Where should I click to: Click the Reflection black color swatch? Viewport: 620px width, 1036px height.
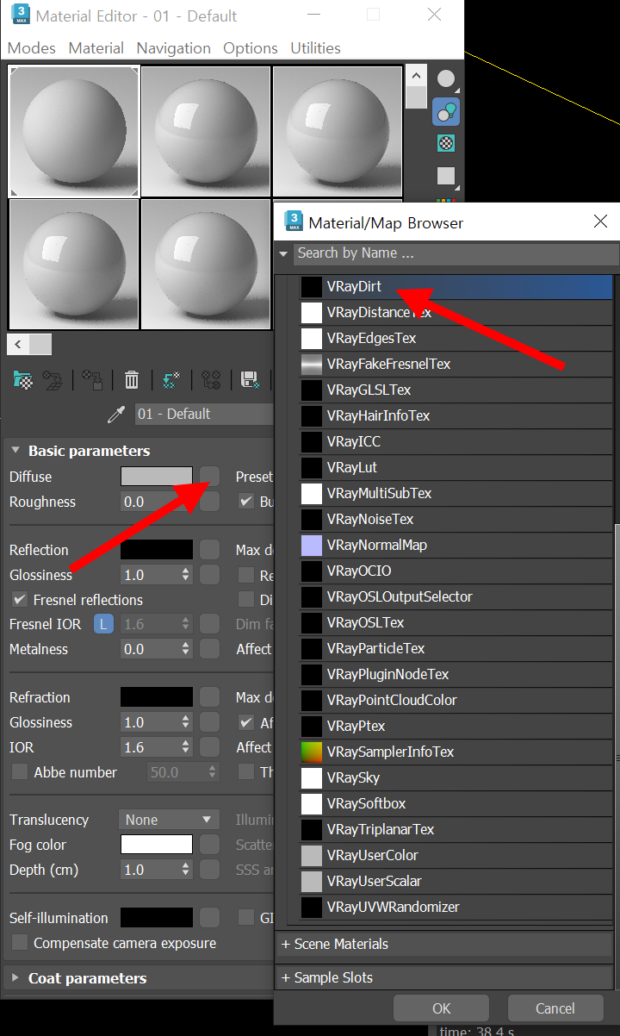(157, 550)
